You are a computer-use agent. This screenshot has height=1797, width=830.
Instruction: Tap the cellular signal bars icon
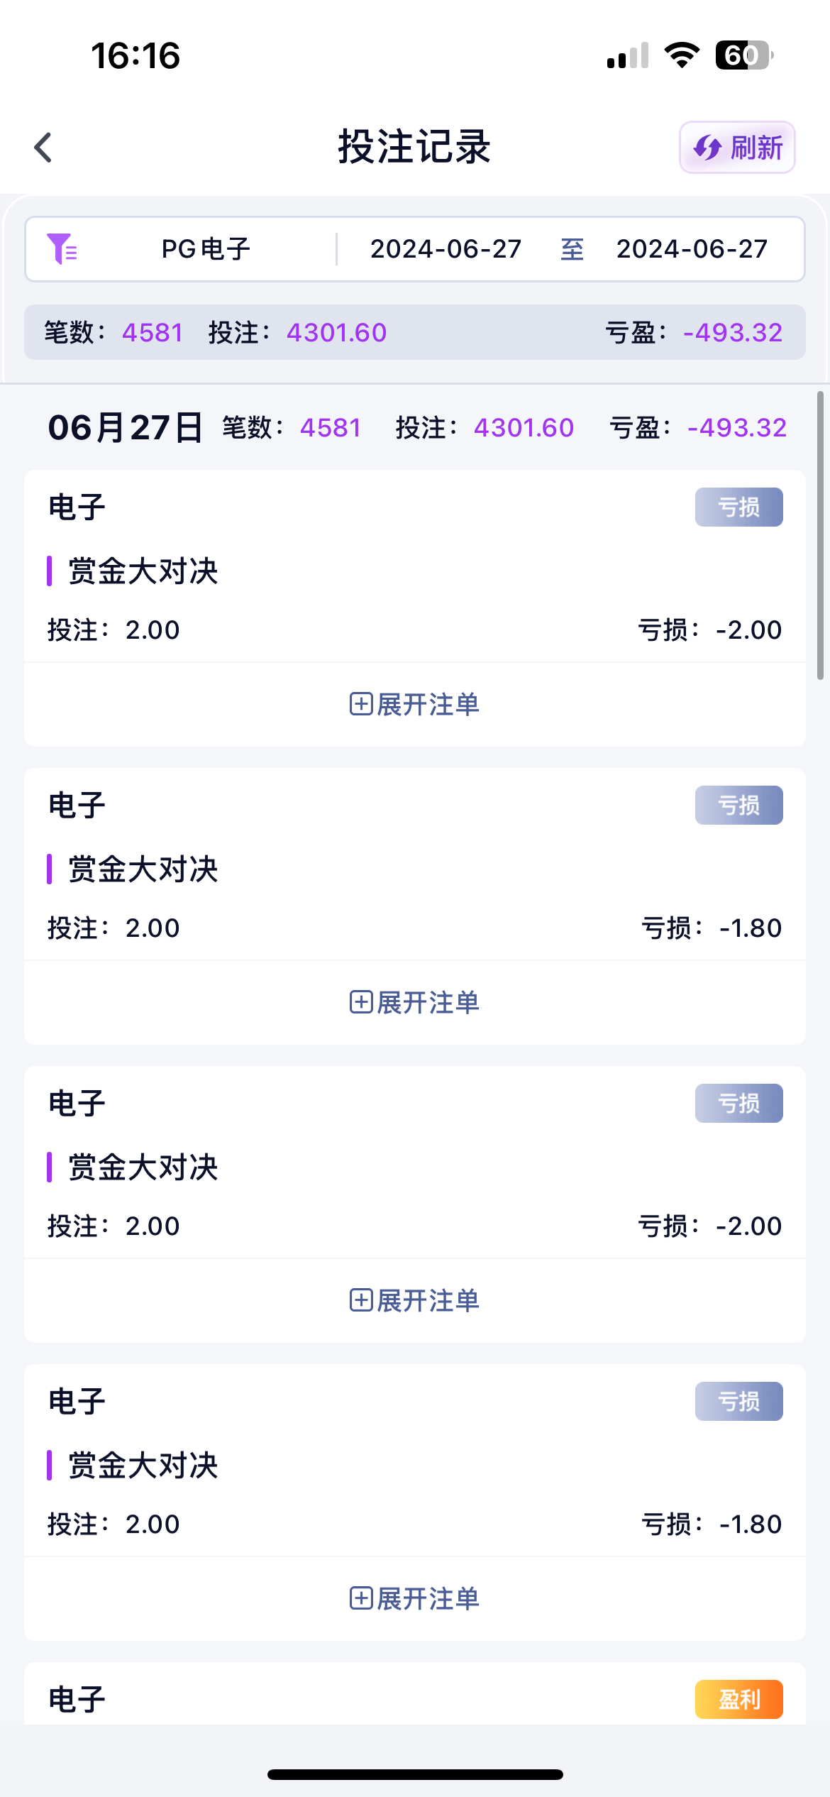628,55
